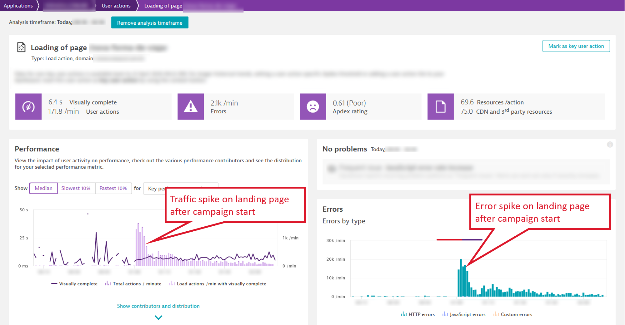
Task: Click Remove analysis timeframe button
Action: point(150,23)
